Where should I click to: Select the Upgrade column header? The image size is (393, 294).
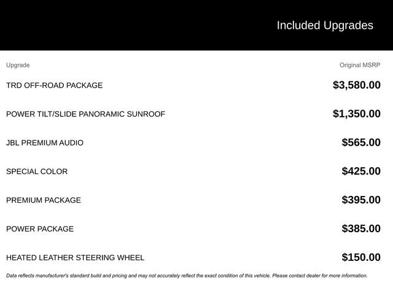[x=18, y=65]
